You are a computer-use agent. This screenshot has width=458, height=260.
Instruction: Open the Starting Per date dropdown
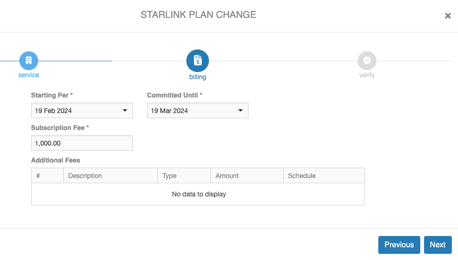point(82,111)
